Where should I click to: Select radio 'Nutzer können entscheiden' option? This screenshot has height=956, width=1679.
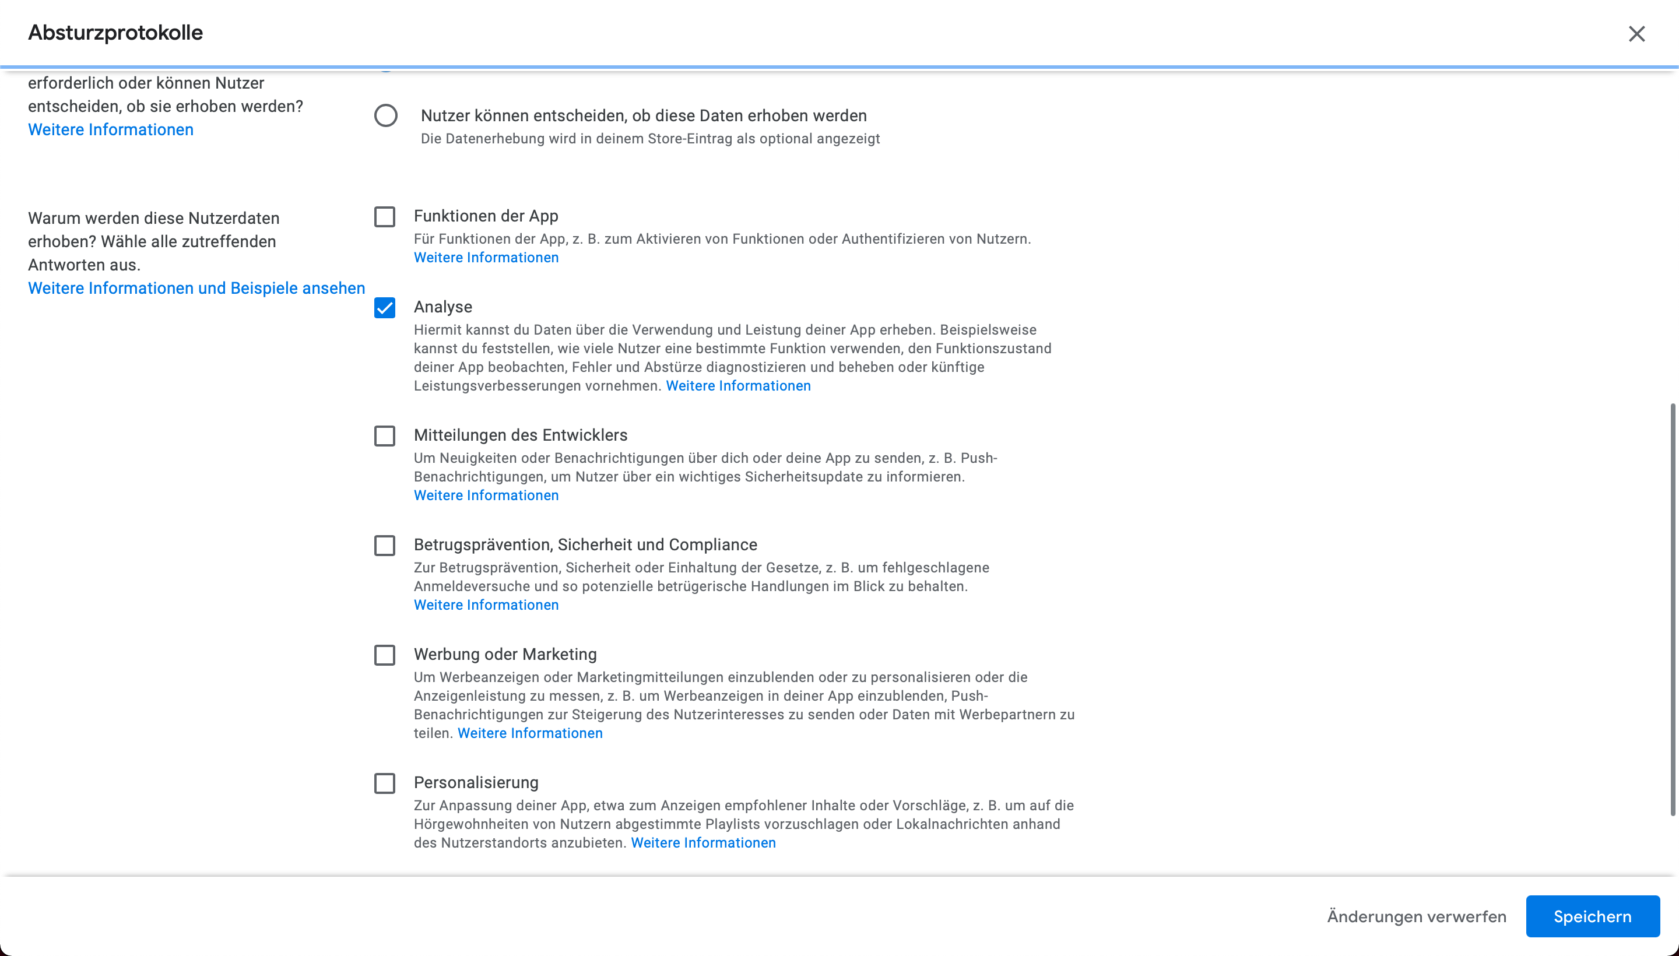385,115
